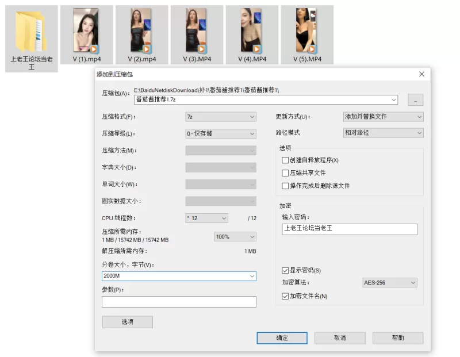Enable 操作完成后删除源文件 checkbox
Screen dimensions: 460x357
[x=285, y=186]
